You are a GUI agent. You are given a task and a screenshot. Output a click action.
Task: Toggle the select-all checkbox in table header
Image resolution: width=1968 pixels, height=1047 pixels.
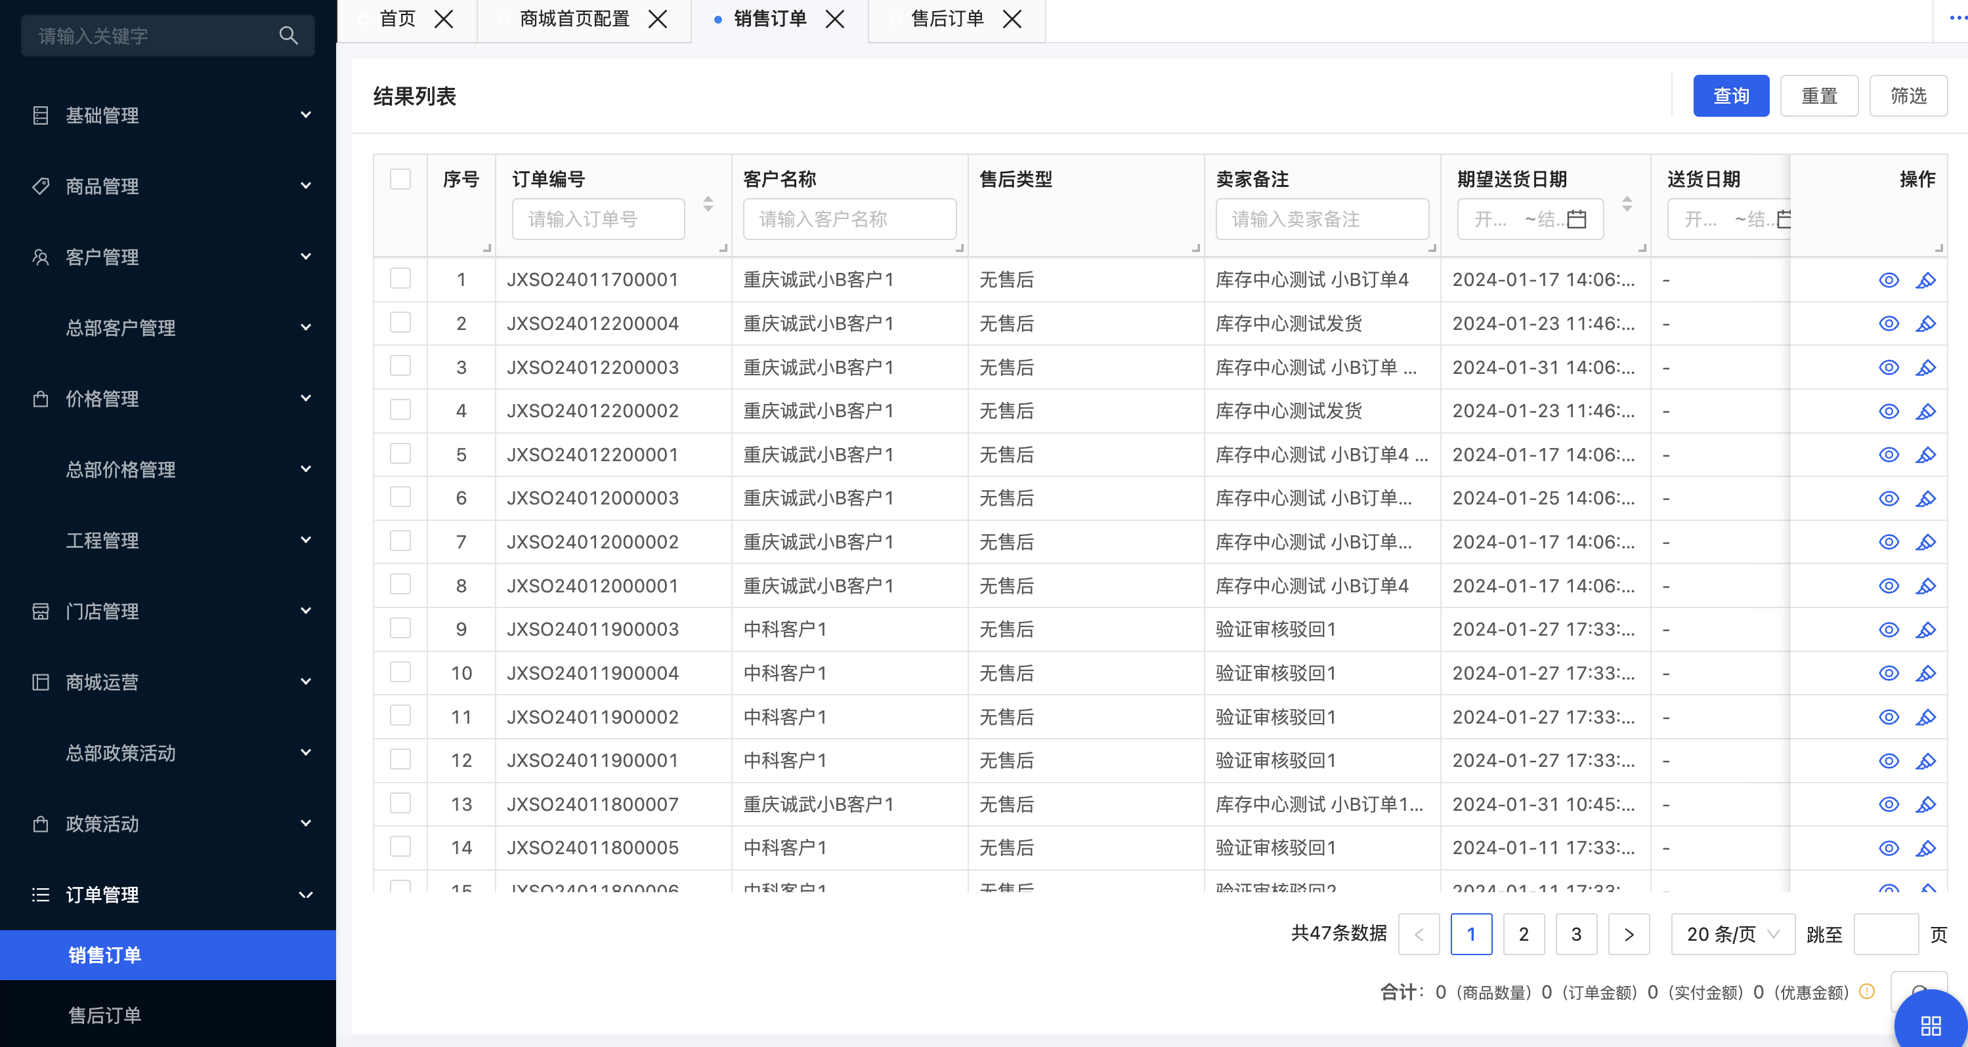click(x=400, y=180)
